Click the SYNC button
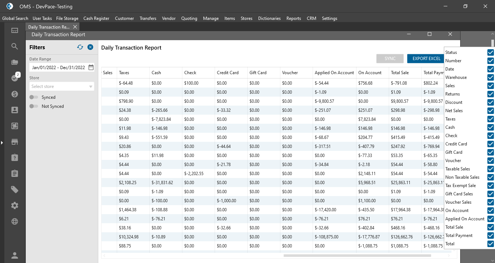 pos(390,59)
